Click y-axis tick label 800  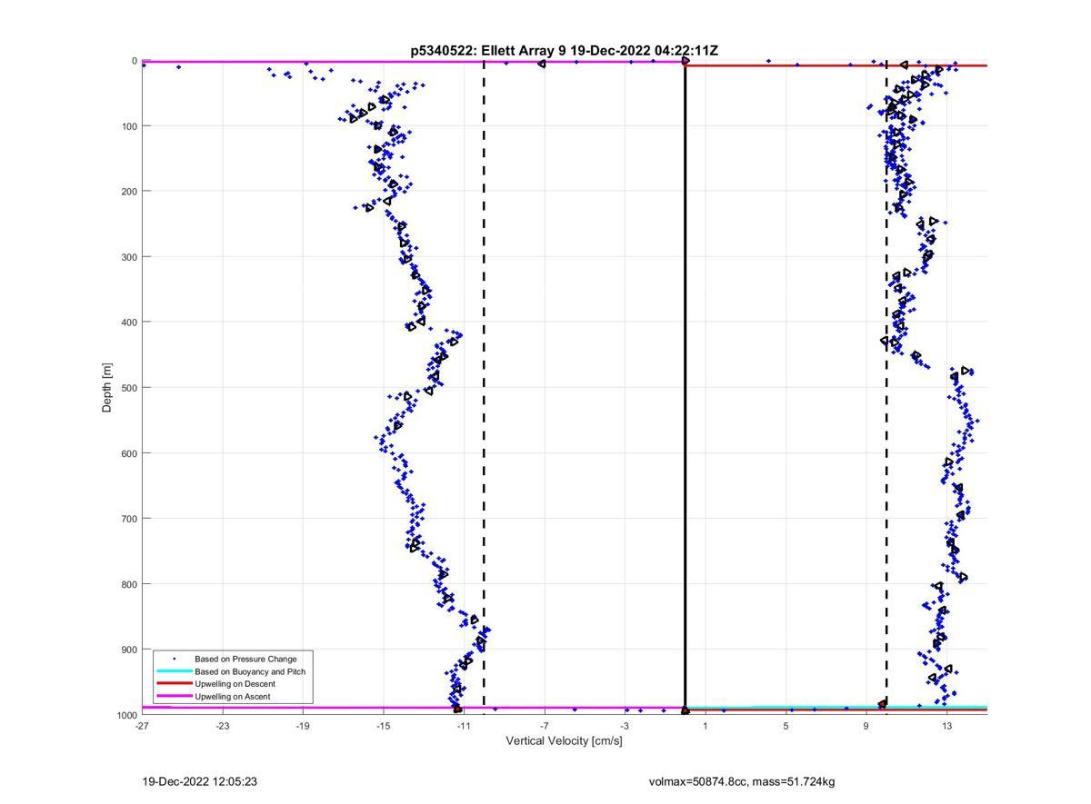(129, 584)
